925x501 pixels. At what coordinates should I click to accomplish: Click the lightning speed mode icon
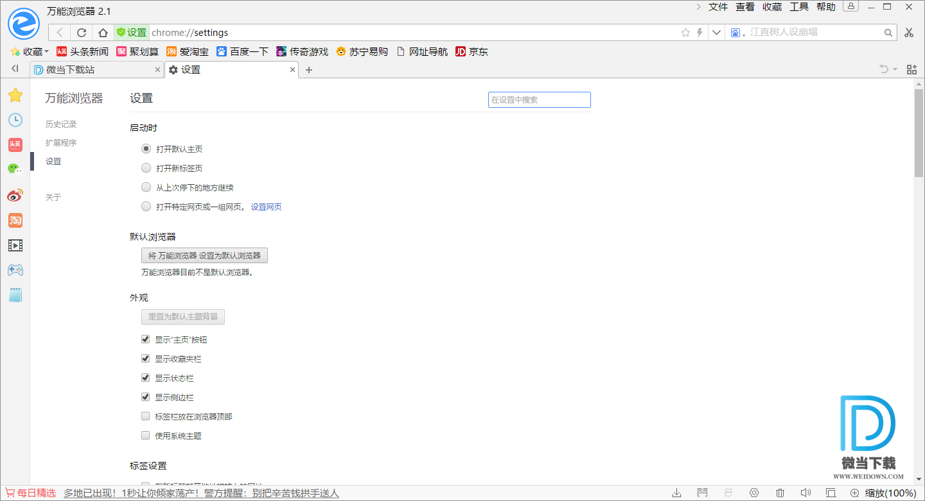(700, 32)
